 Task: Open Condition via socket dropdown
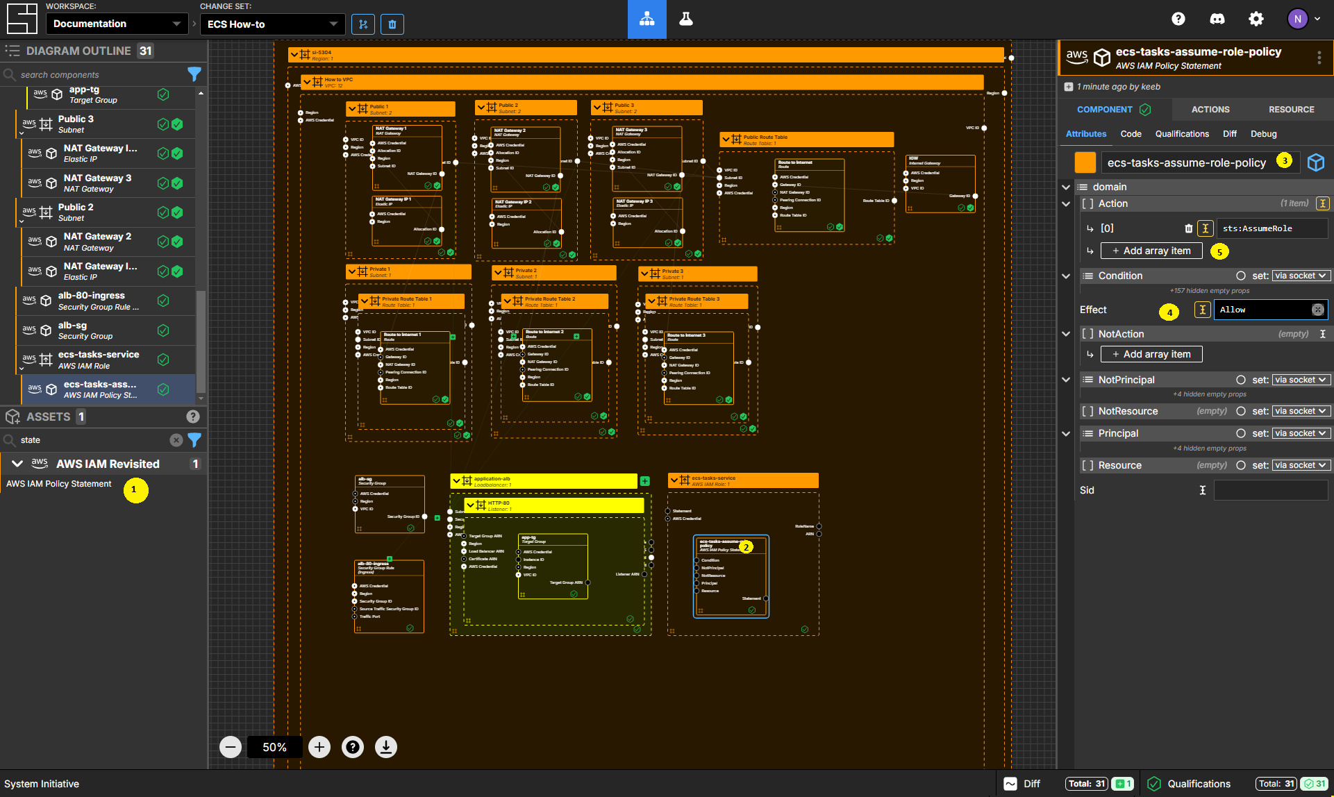pos(1301,276)
